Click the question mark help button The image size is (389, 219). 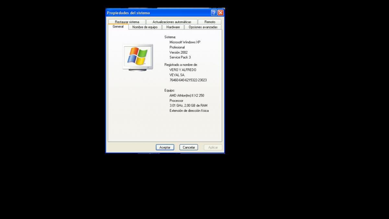point(214,13)
